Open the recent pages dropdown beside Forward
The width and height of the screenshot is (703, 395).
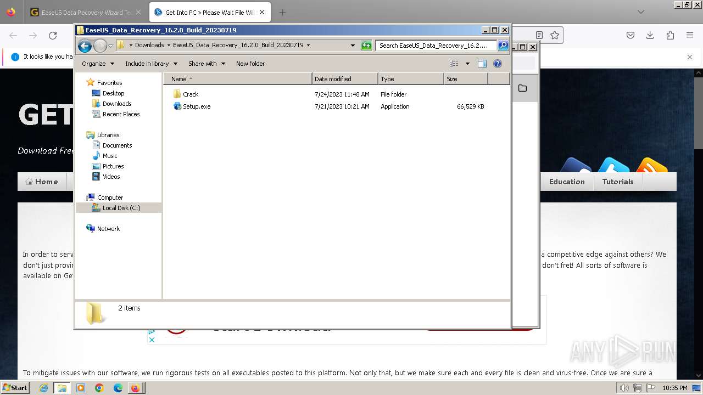110,46
